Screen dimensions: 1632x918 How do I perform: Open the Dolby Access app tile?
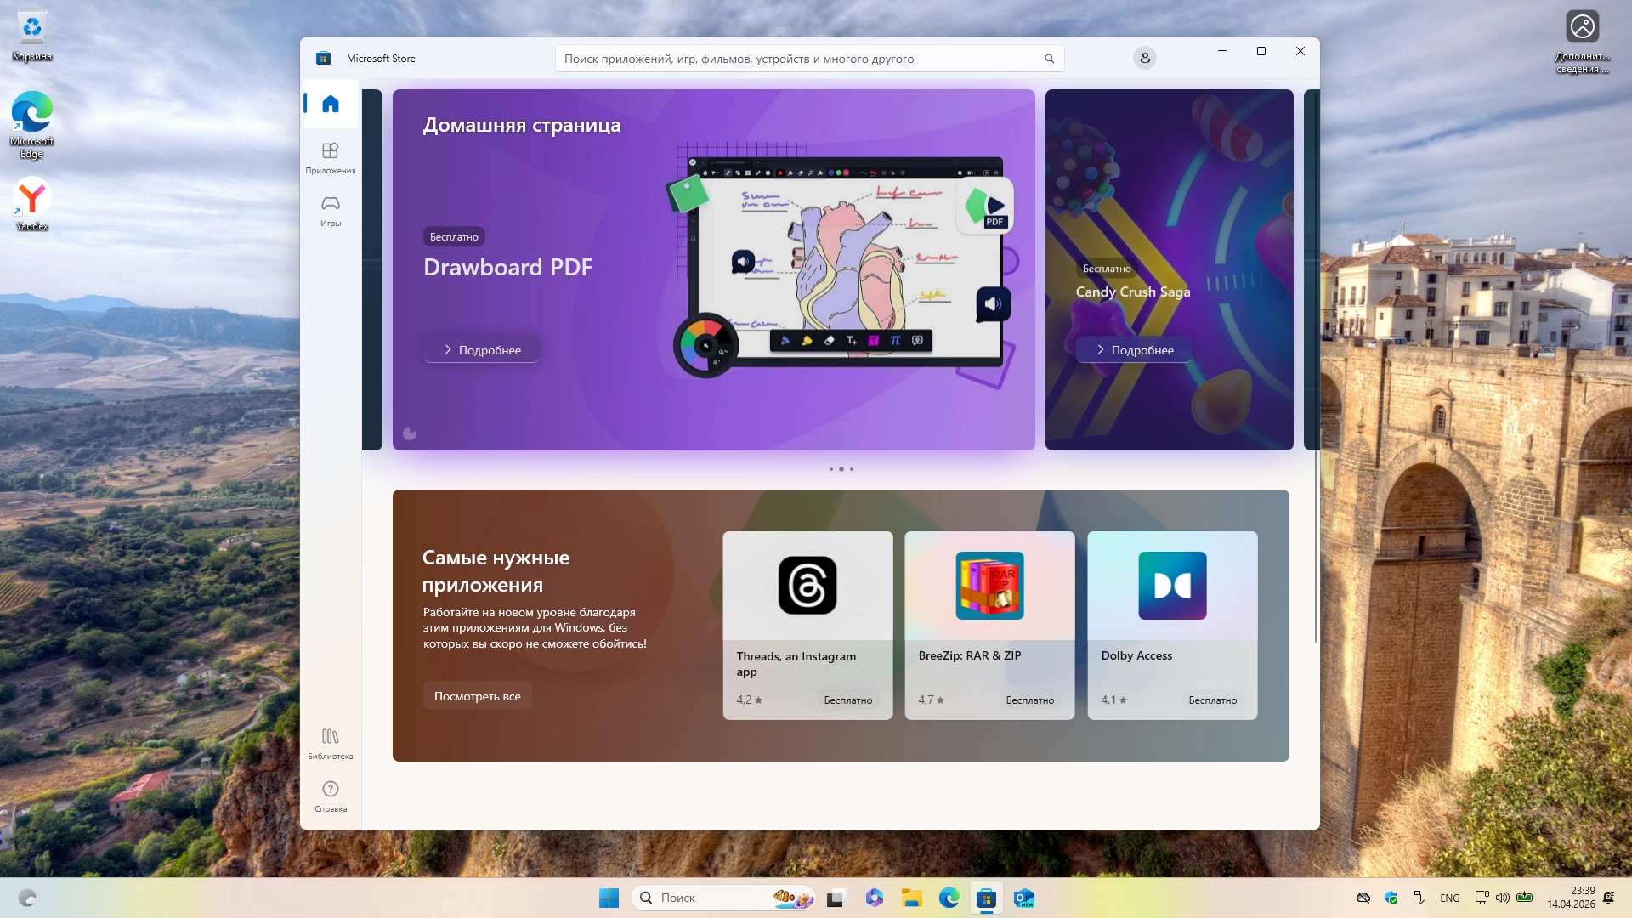tap(1172, 625)
